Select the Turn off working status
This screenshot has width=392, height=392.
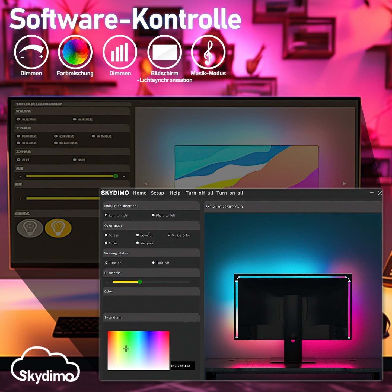tap(153, 263)
